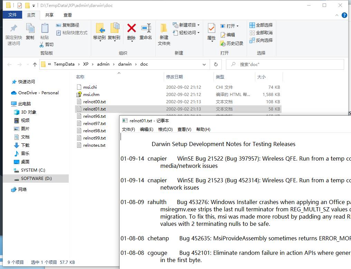Open the address bar history dropdown arrow
Image resolution: width=351 pixels, height=269 pixels.
204,64
